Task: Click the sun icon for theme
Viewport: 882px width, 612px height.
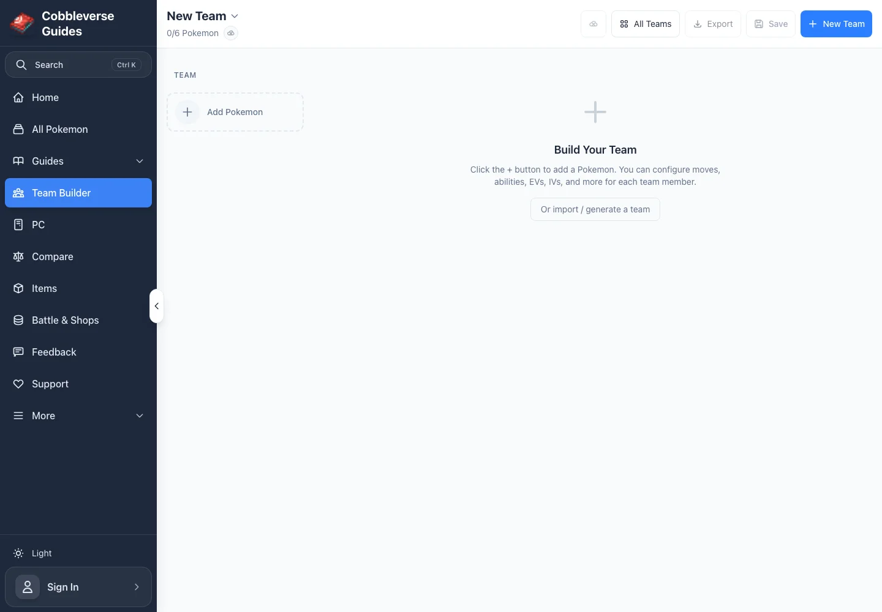Action: coord(18,553)
